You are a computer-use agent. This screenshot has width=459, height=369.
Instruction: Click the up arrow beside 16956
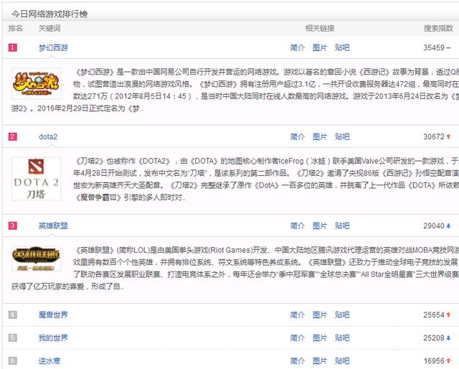click(448, 361)
